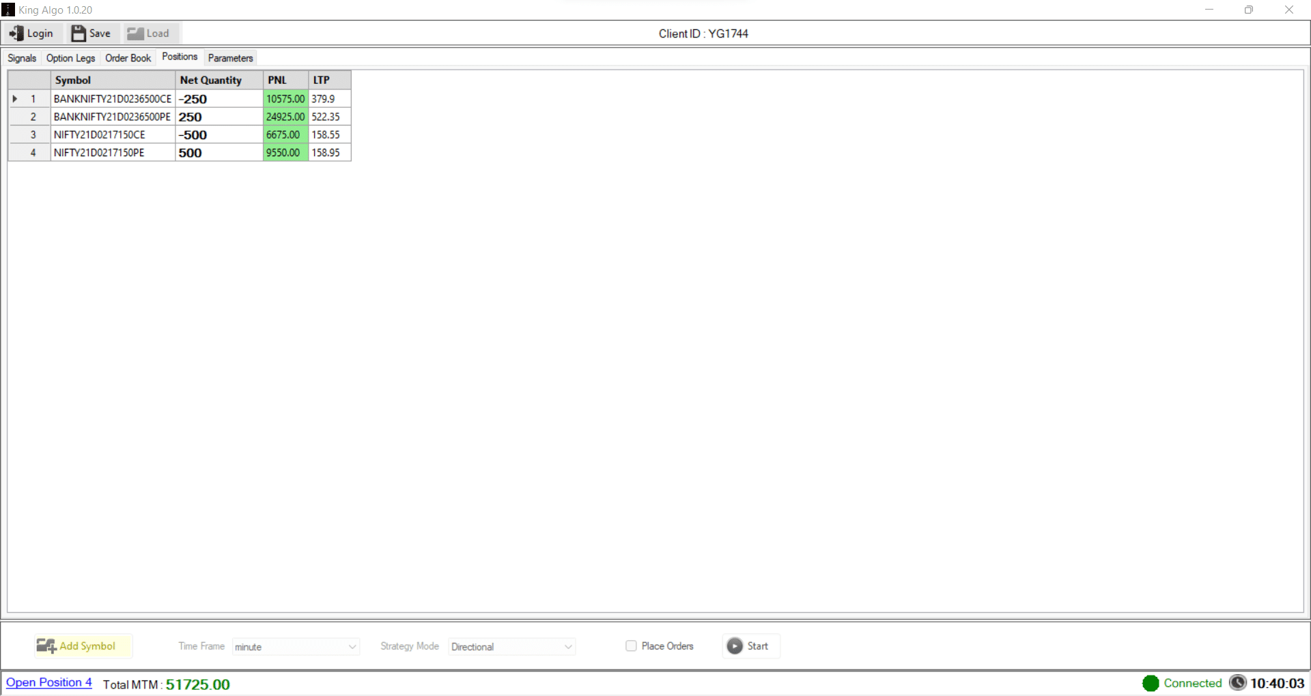The height and width of the screenshot is (696, 1311).
Task: Click the green Connected status indicator
Action: point(1151,683)
